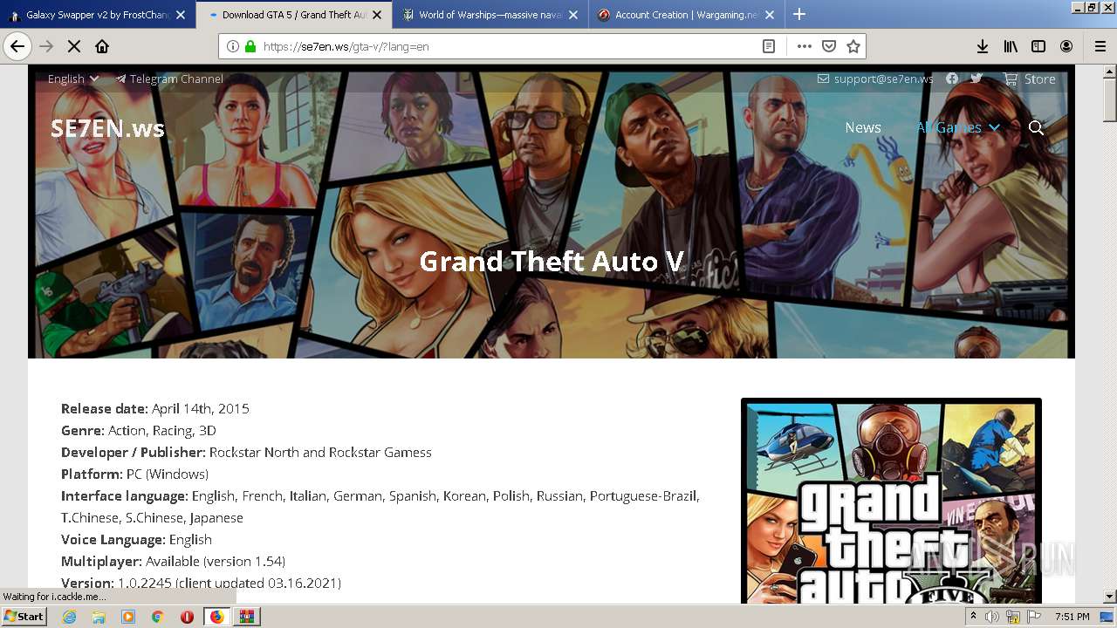Email support@se7en.ws link
This screenshot has width=1117, height=628.
coord(875,78)
